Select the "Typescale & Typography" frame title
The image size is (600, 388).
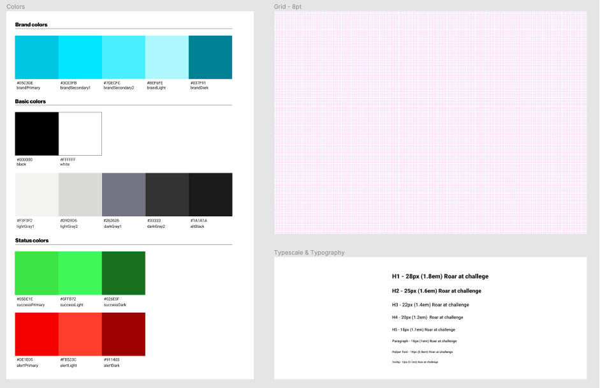point(309,253)
